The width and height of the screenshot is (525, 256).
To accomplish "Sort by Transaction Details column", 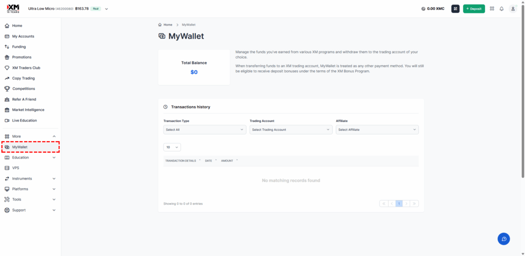I will [x=183, y=161].
